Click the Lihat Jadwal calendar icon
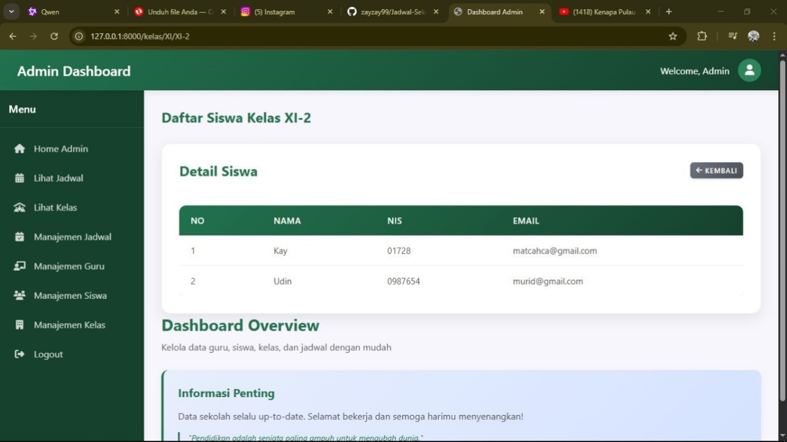The width and height of the screenshot is (787, 442). pos(20,178)
